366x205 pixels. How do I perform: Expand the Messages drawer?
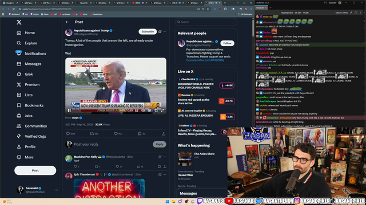coord(188,194)
